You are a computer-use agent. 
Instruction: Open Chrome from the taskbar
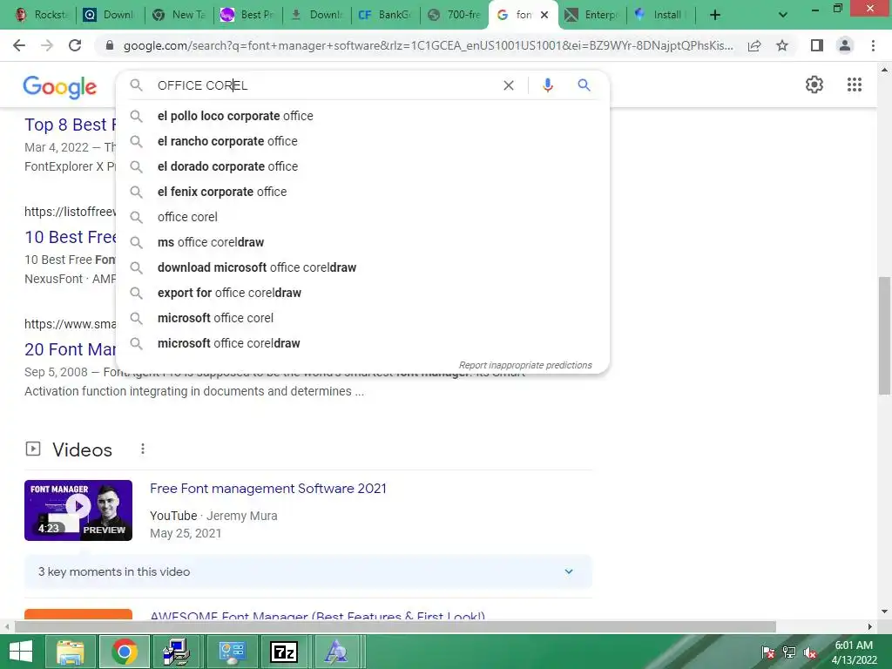pyautogui.click(x=125, y=652)
